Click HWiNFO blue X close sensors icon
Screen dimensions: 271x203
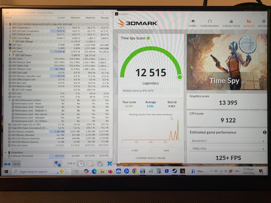(x=109, y=164)
